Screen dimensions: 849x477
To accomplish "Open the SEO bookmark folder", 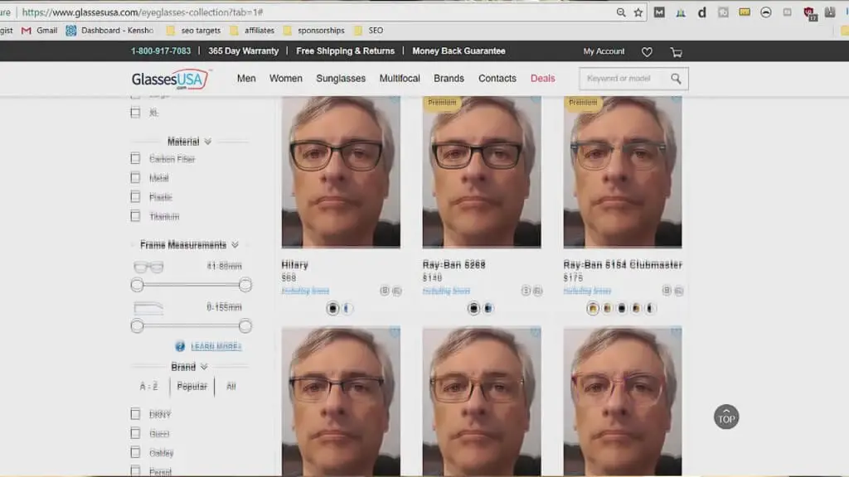I will click(369, 31).
